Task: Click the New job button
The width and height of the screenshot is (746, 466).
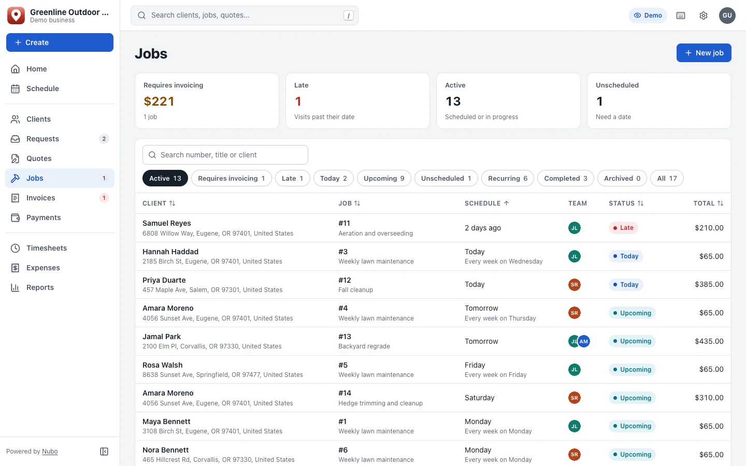Action: tap(704, 53)
